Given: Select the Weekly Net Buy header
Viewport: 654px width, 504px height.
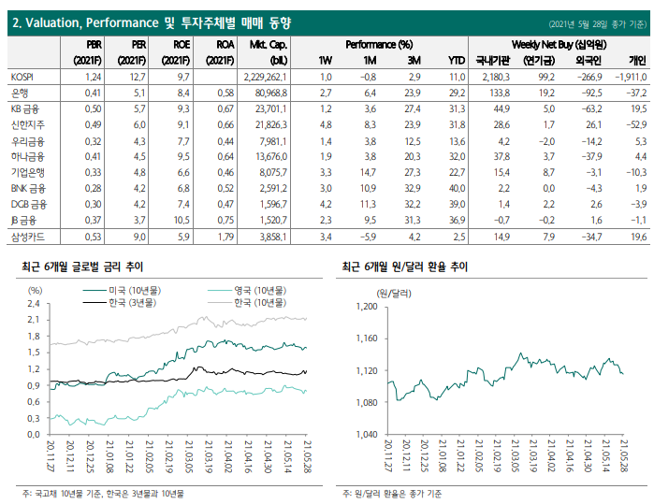Looking at the screenshot, I should pos(559,45).
